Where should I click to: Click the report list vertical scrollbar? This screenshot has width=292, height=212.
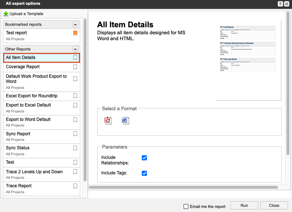coord(85,100)
